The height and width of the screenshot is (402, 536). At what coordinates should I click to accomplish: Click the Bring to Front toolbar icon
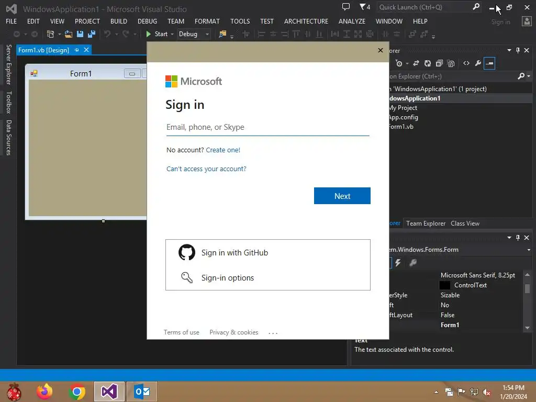412,34
